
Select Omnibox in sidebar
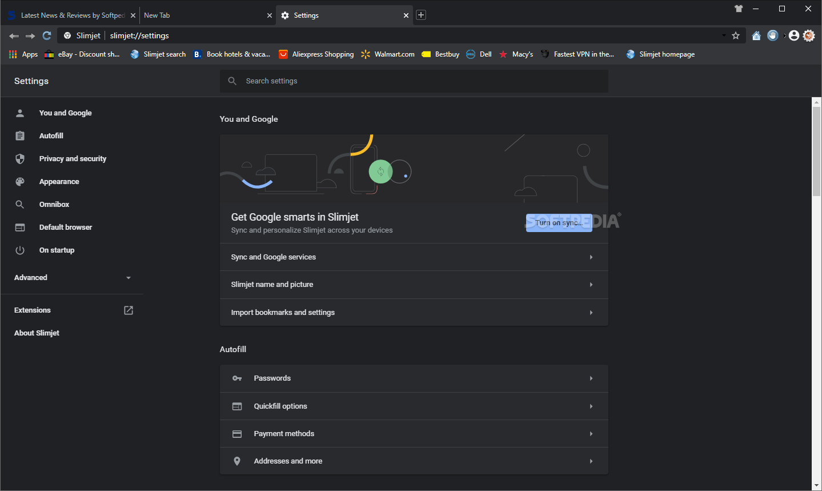pyautogui.click(x=54, y=205)
